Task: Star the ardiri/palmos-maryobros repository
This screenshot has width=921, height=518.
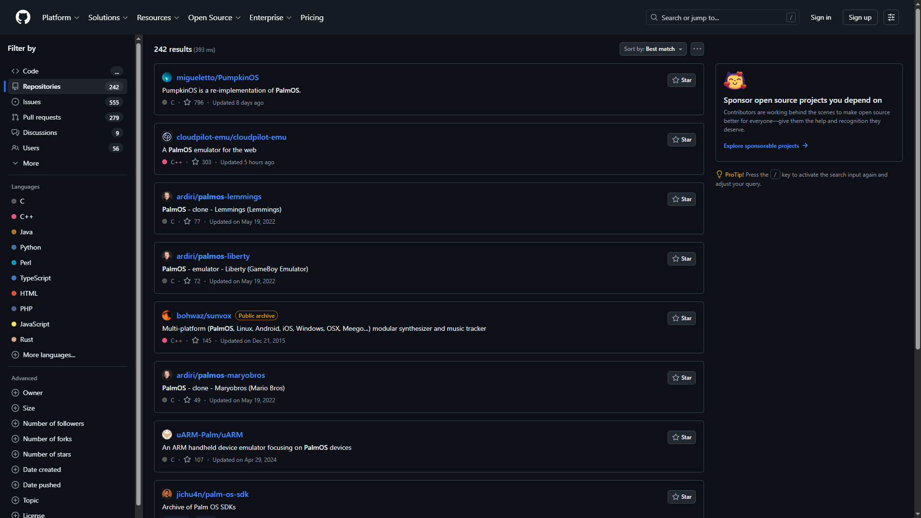Action: (x=682, y=378)
